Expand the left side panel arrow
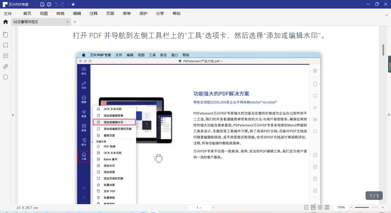Image resolution: width=391 pixels, height=213 pixels. [x=13, y=115]
